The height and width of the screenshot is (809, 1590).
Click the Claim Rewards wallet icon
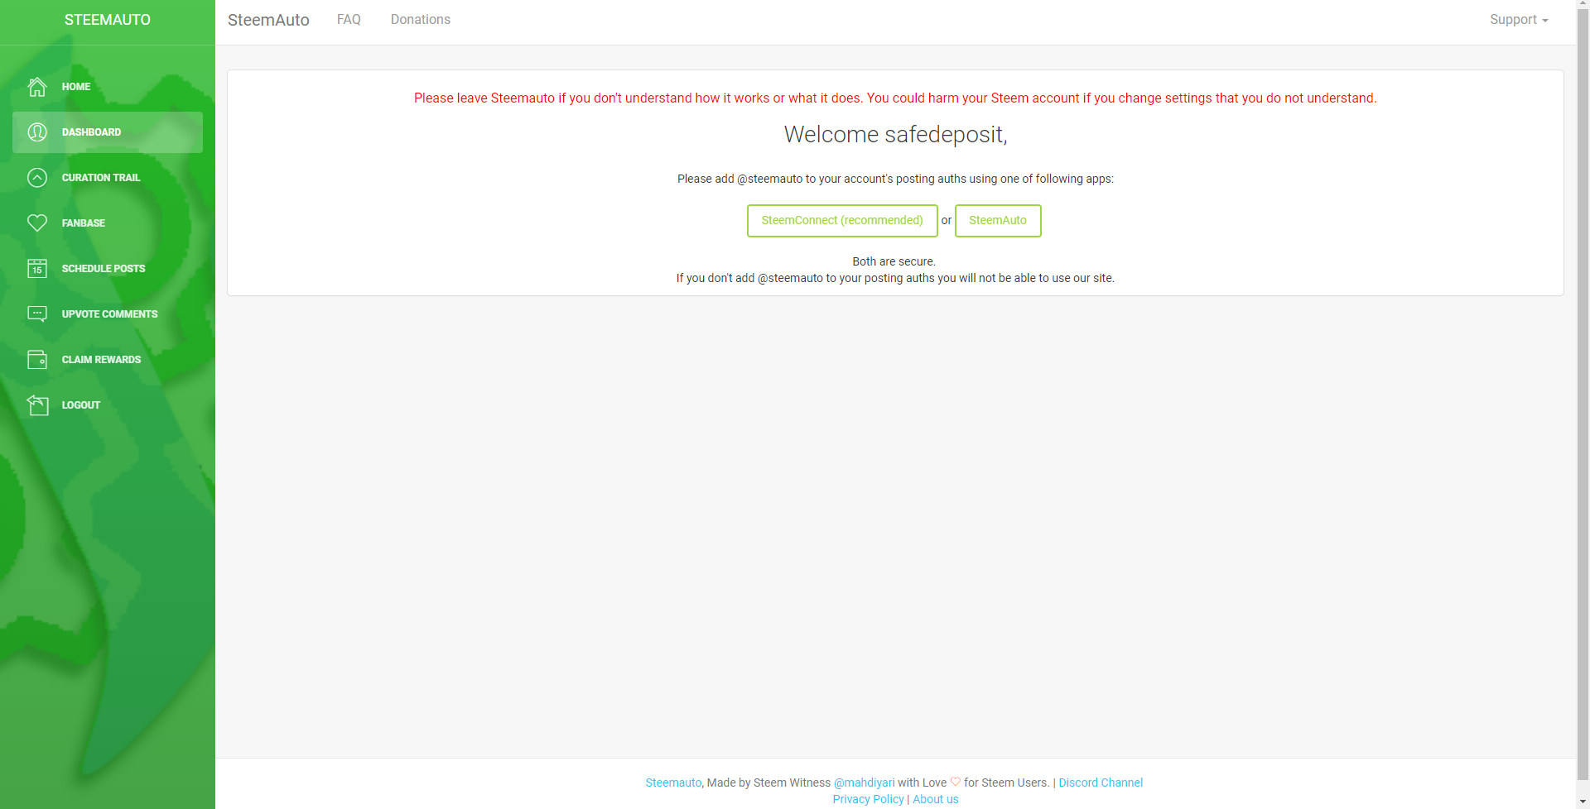[37, 360]
